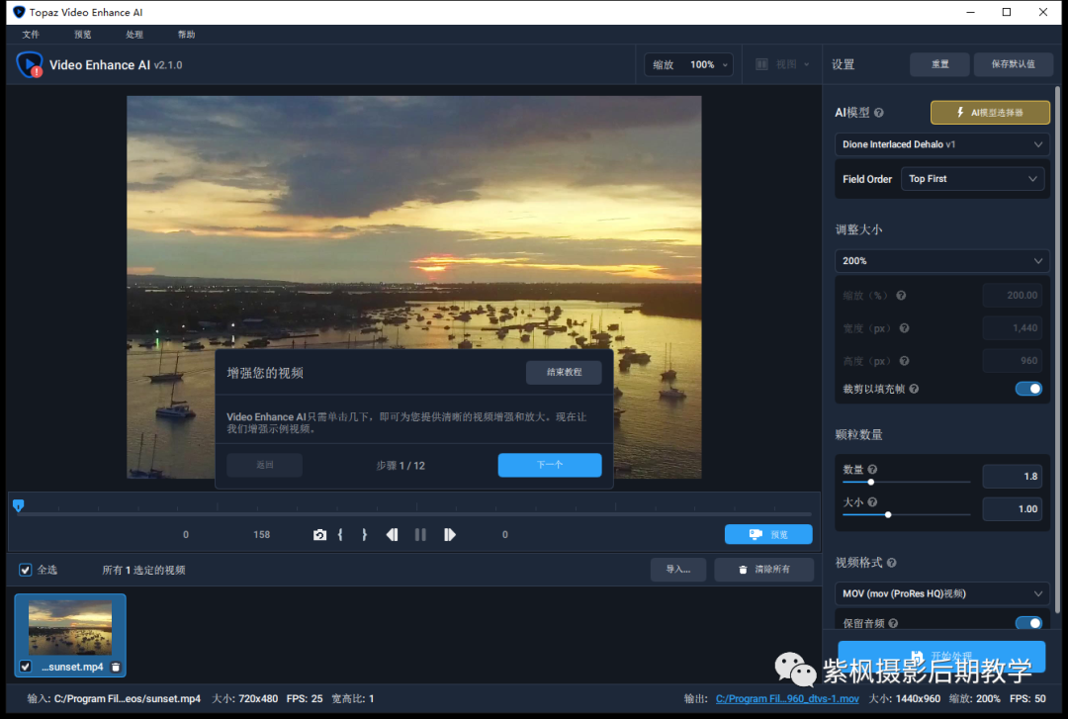Click the 下一个 next step button

[x=550, y=465]
